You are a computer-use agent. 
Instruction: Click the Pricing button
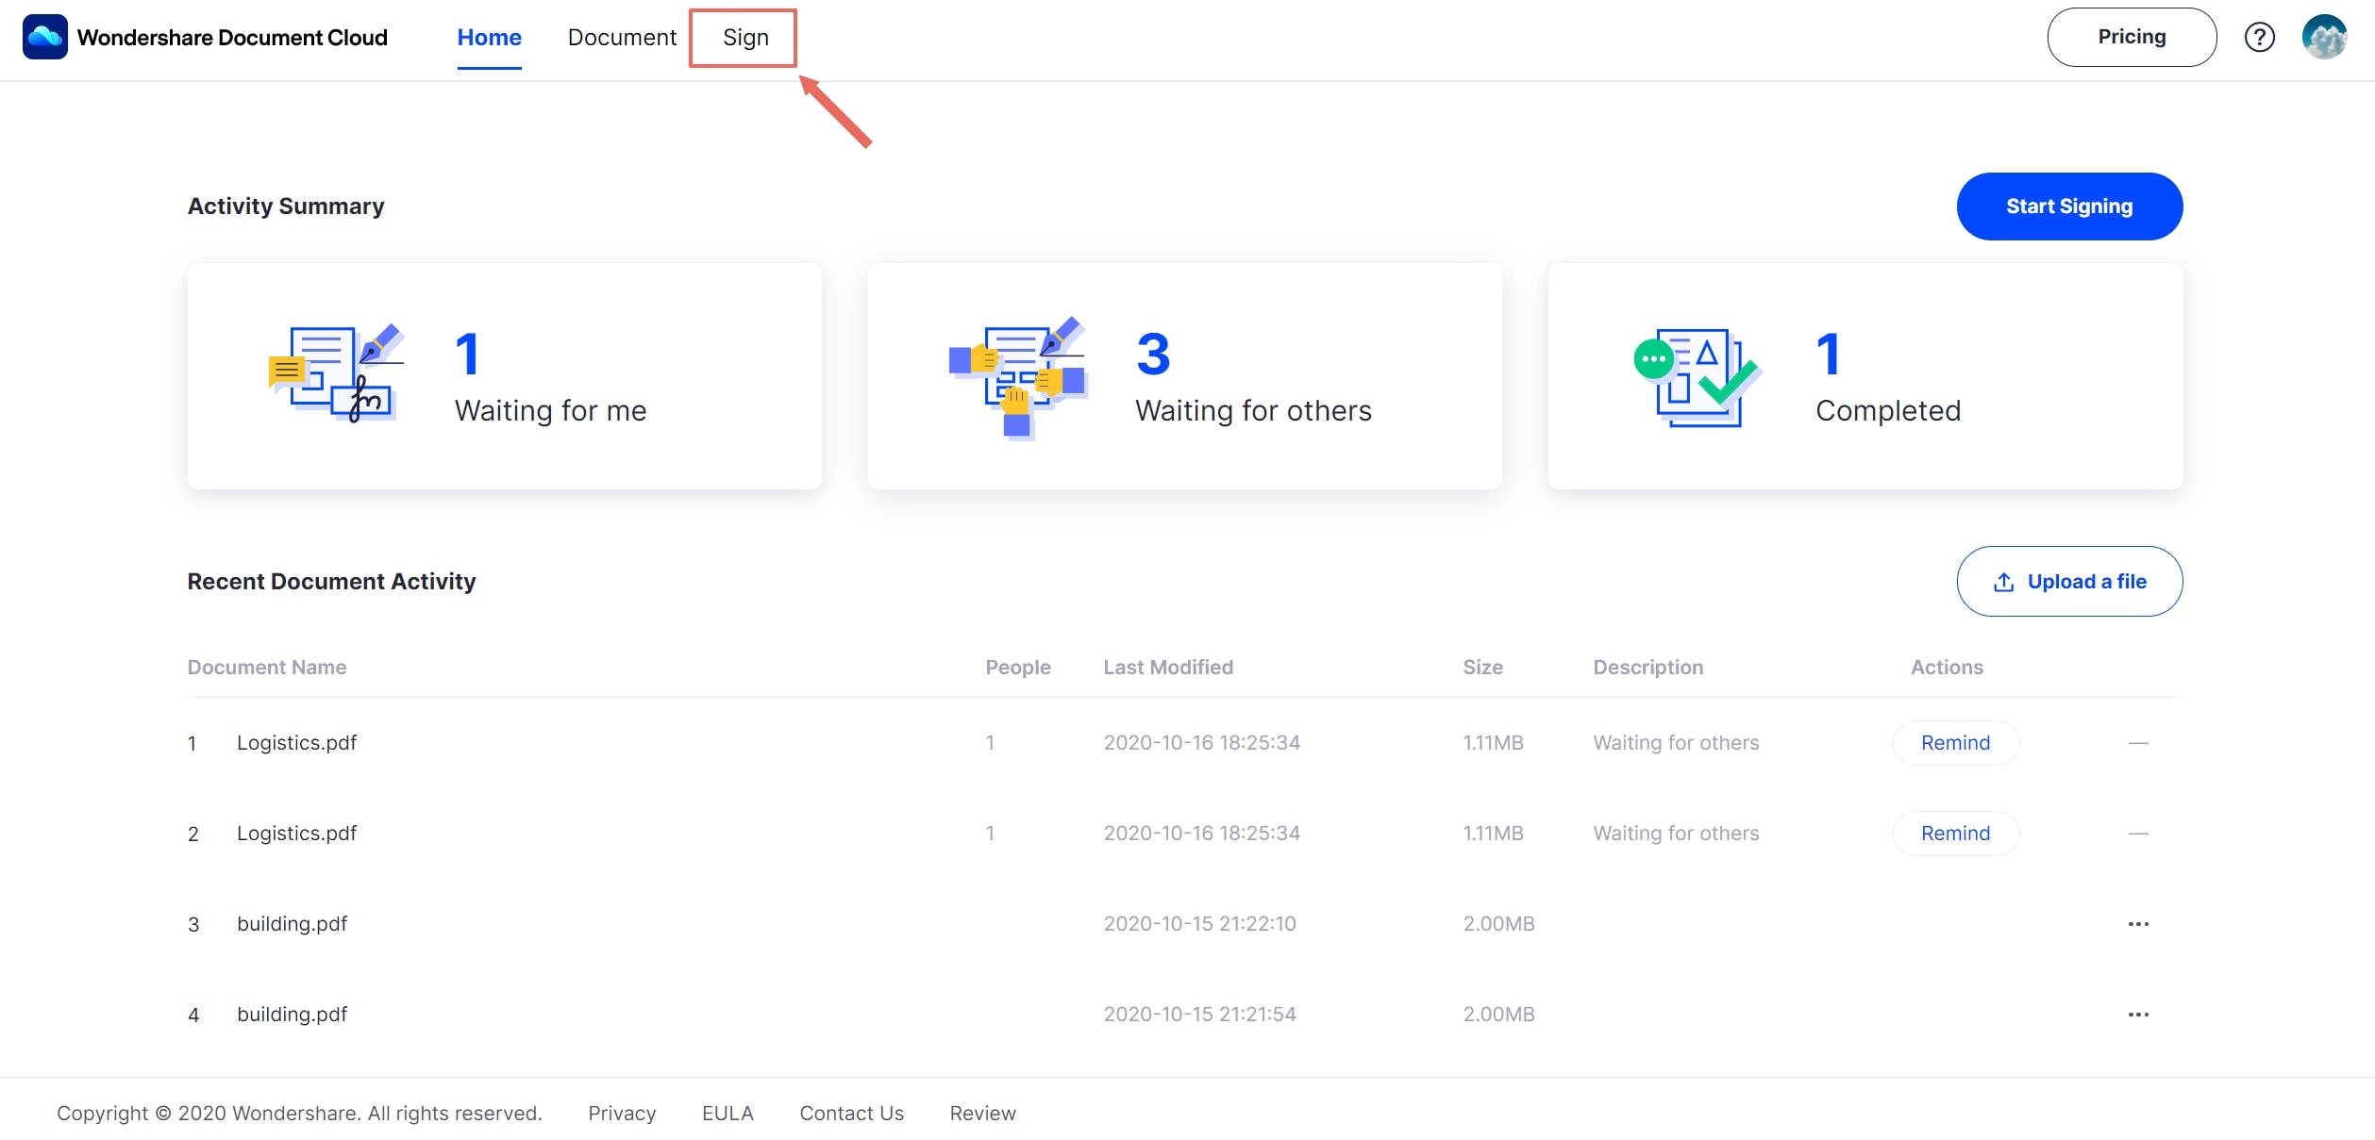2131,37
